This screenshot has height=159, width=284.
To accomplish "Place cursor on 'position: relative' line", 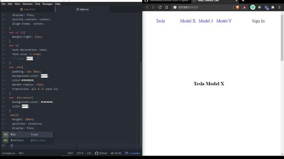I will click(27, 124).
